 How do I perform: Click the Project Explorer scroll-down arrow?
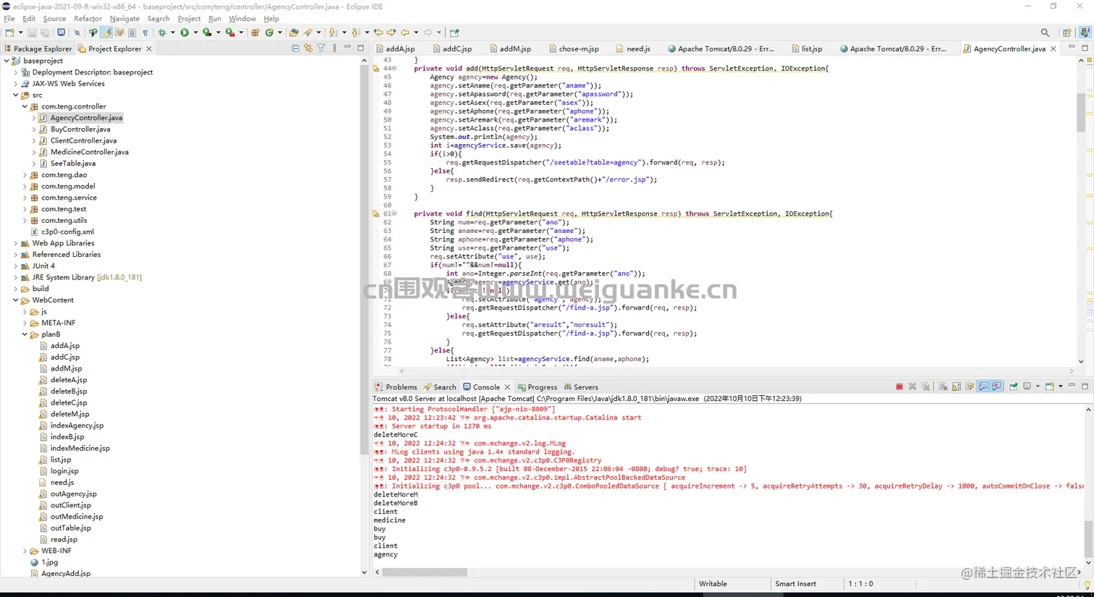pos(364,572)
